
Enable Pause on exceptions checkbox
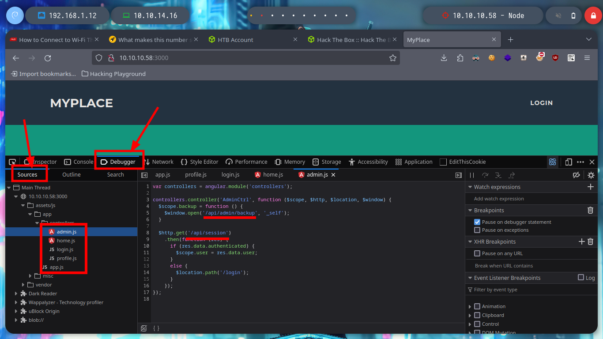click(x=477, y=230)
